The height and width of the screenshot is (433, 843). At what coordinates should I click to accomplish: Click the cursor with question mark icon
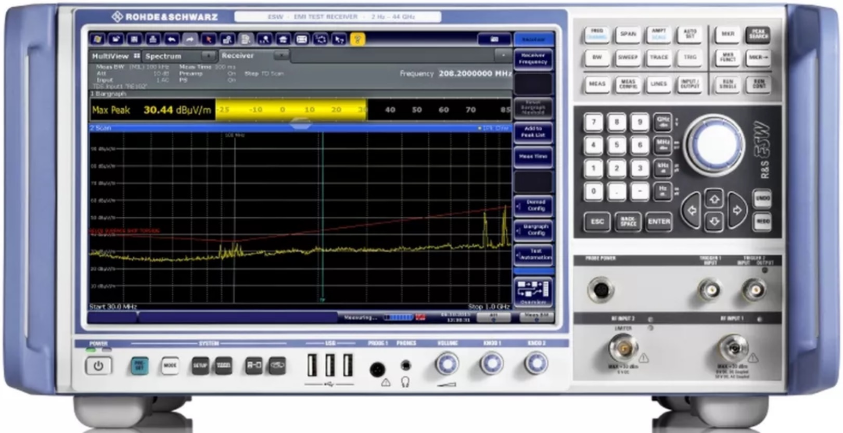point(339,39)
